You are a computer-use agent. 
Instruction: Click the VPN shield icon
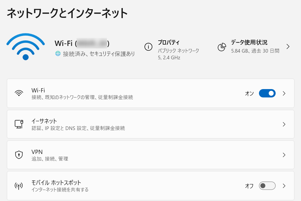pyautogui.click(x=19, y=155)
